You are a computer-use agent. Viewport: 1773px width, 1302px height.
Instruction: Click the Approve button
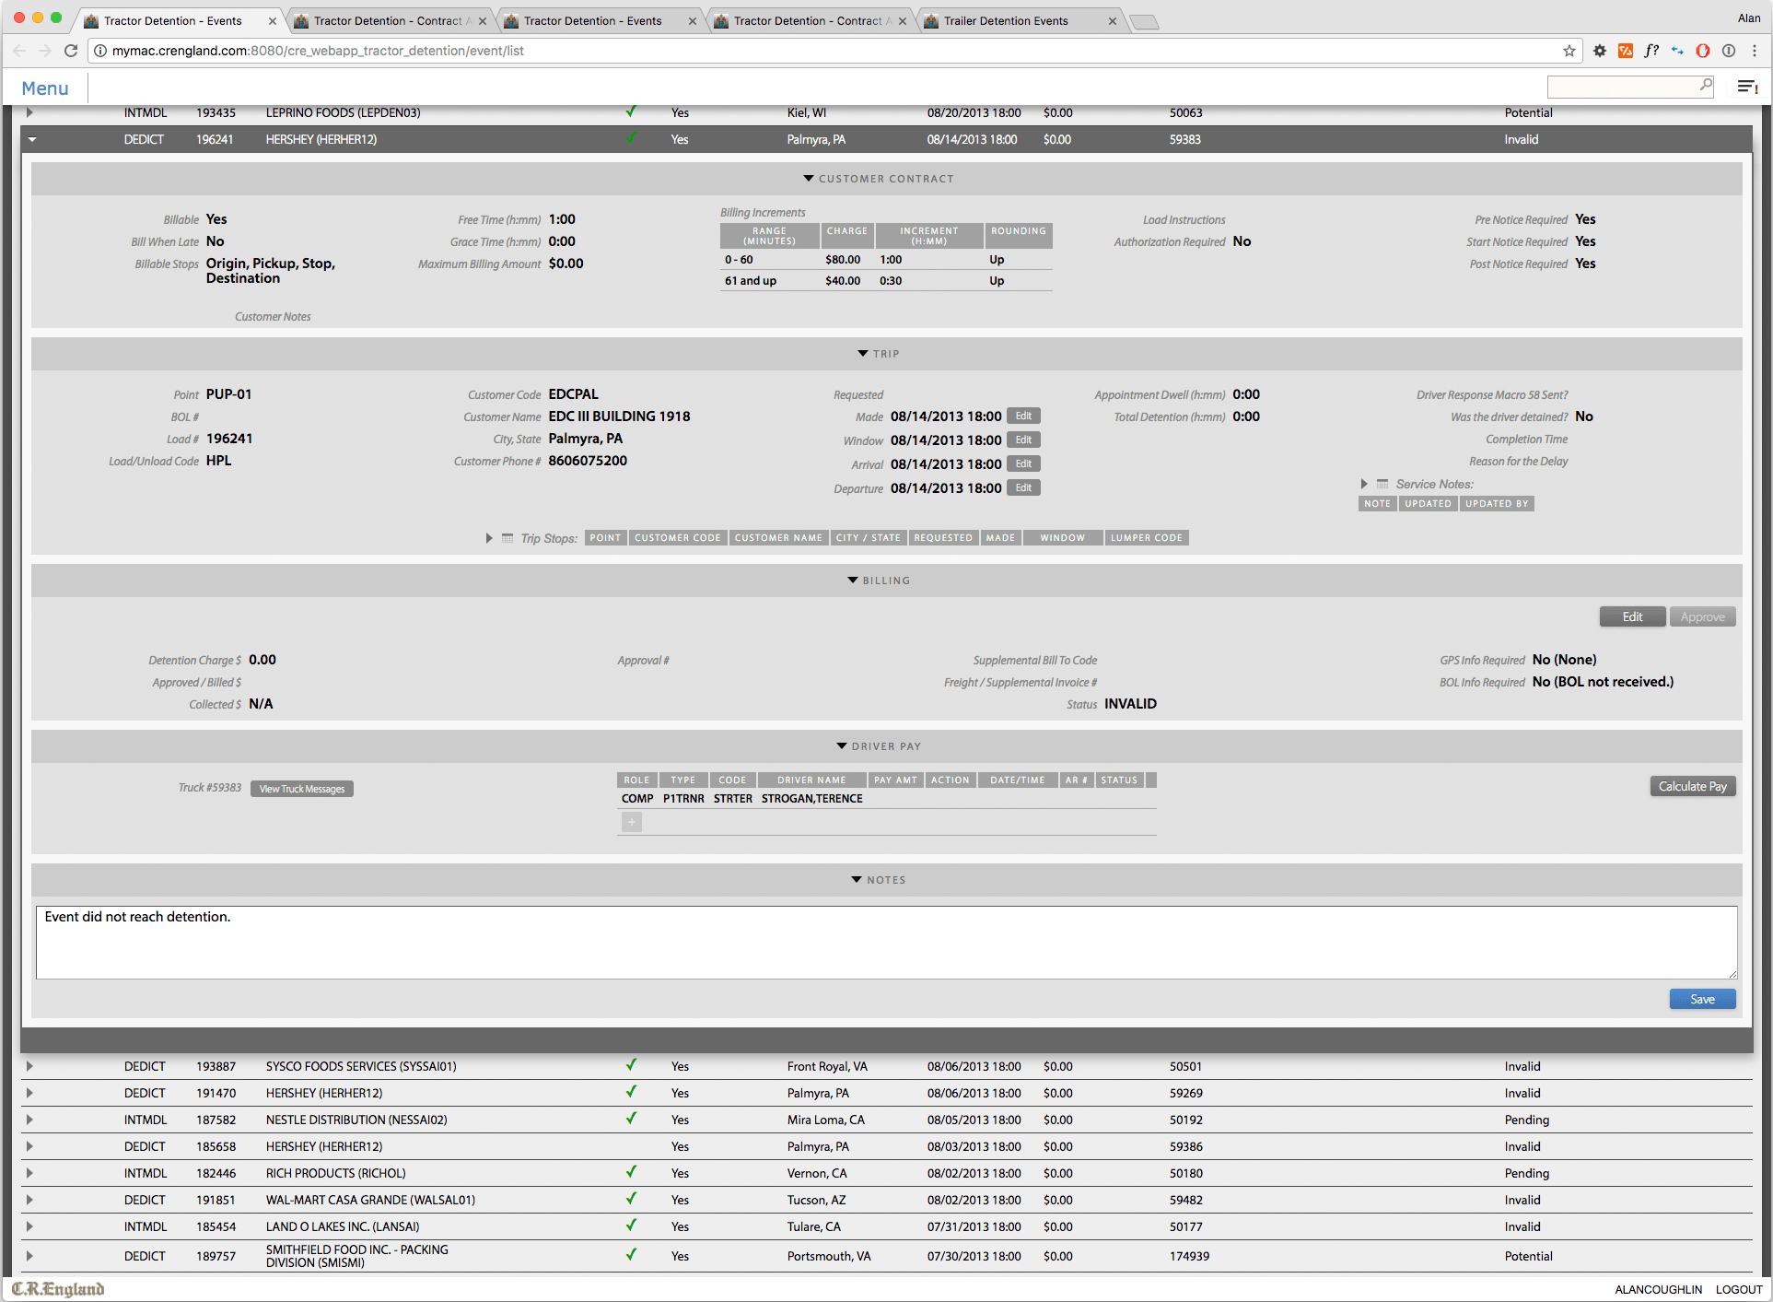[x=1702, y=616]
